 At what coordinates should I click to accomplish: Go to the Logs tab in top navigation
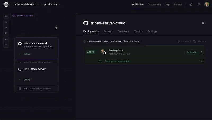[167, 4]
